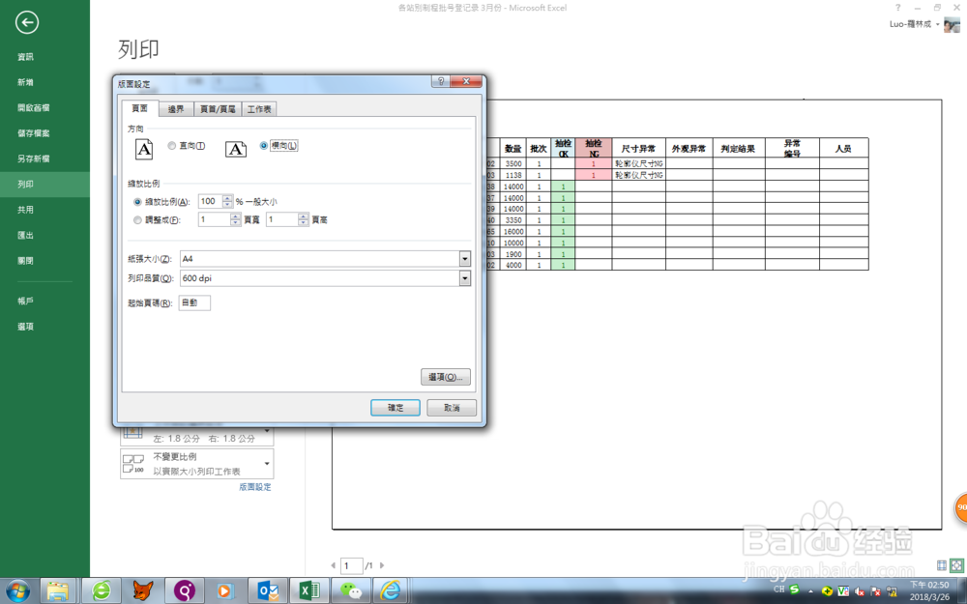This screenshot has width=967, height=604.
Task: Go back using the backstage arrow
Action: click(26, 23)
